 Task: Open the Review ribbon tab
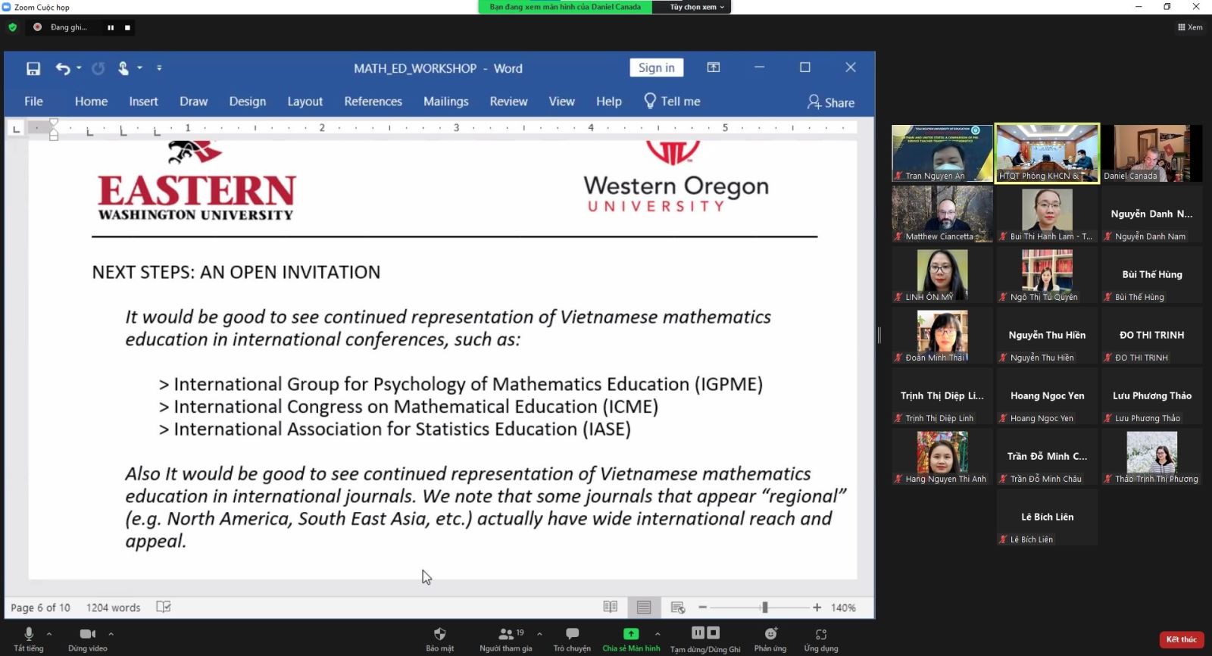click(508, 102)
